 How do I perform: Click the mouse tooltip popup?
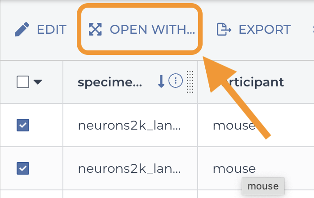coord(263,186)
